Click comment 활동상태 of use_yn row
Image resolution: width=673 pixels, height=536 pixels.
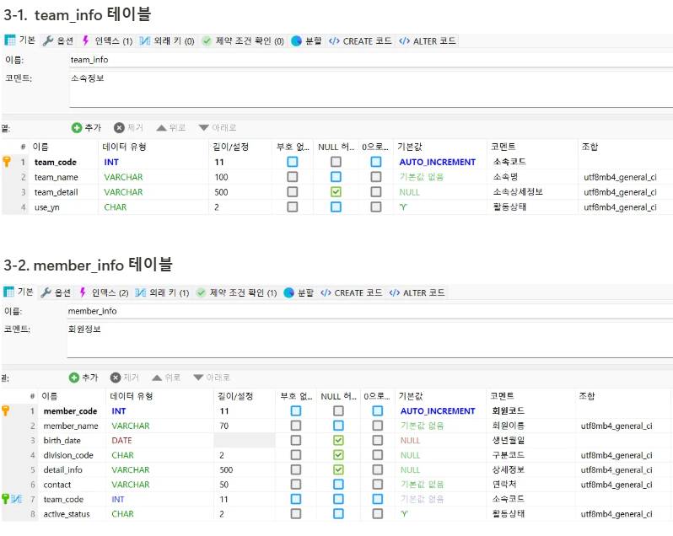coord(509,206)
